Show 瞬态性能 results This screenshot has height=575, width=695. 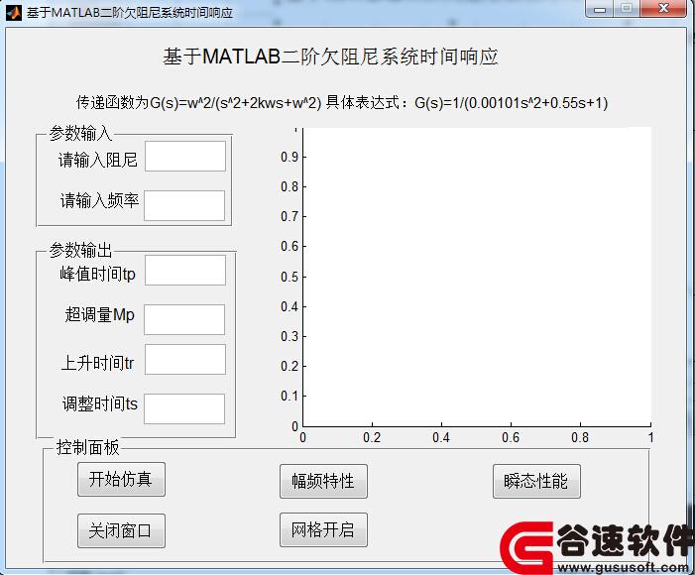536,481
